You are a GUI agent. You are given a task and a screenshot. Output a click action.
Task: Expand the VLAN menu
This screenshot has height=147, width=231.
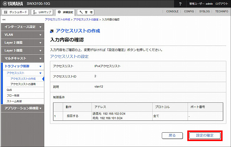[22, 35]
